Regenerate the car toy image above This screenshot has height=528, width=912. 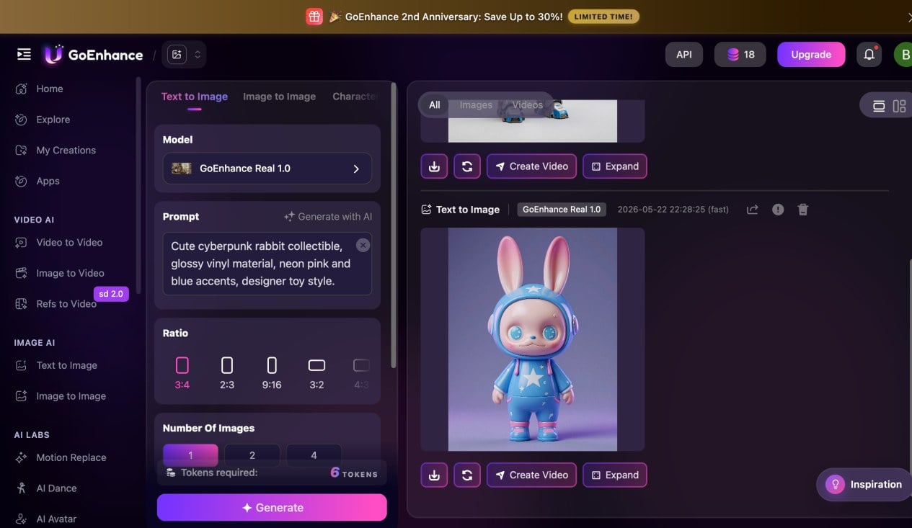pos(467,166)
